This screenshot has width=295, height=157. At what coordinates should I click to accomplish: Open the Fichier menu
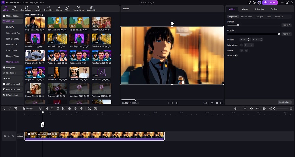pyautogui.click(x=25, y=2)
